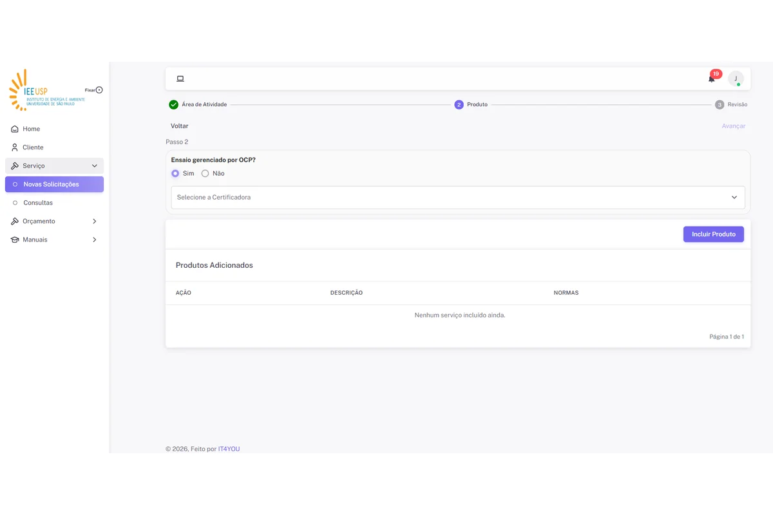Open the user avatar J menu
Screen dimensions: 773x515
tap(736, 79)
